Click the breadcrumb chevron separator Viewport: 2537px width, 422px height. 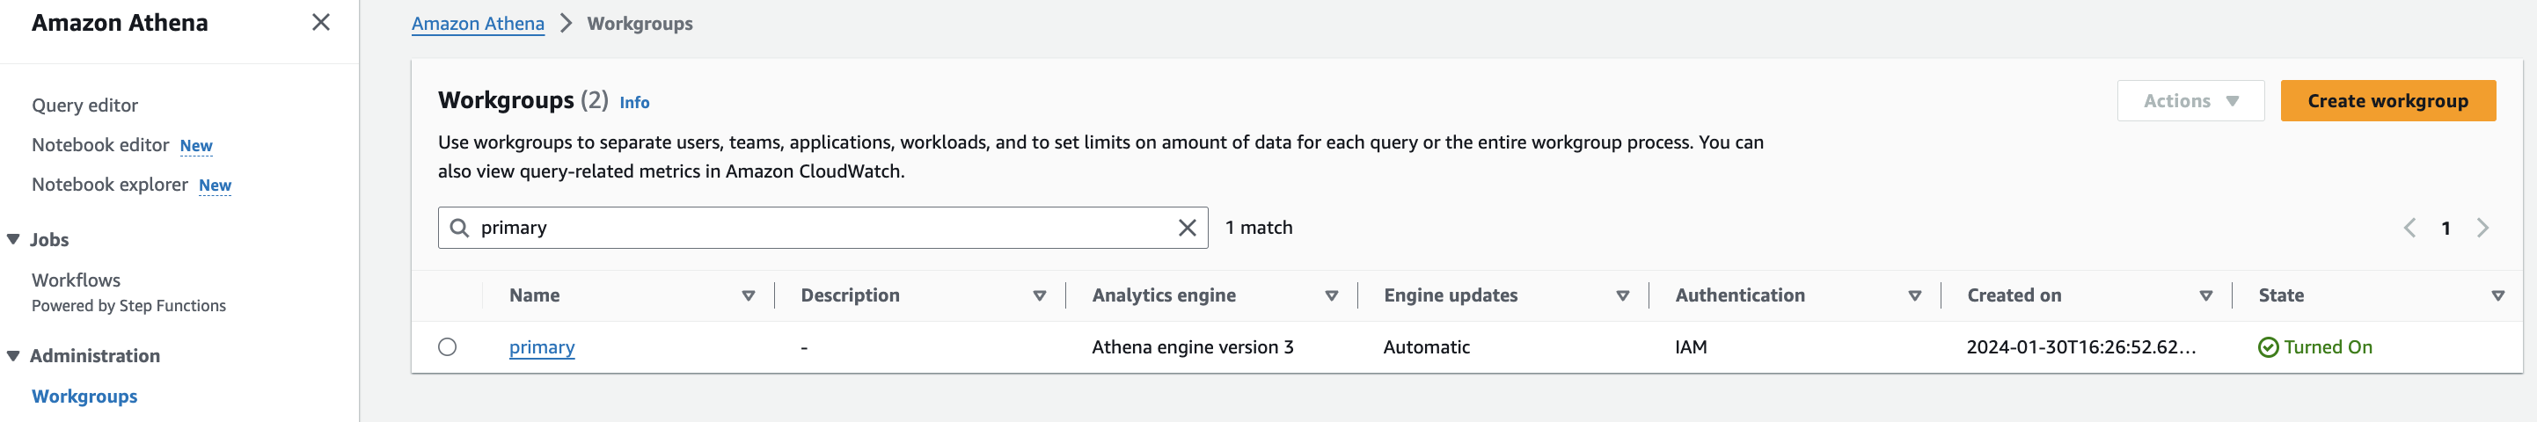tap(567, 24)
